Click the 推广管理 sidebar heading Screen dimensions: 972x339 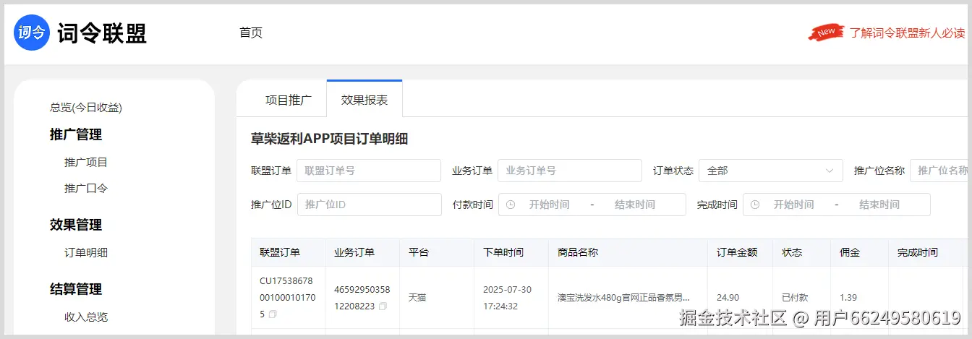click(76, 134)
